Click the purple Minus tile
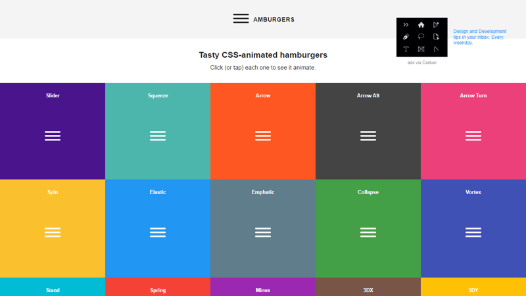Viewport: 526px width, 296px height. pyautogui.click(x=263, y=287)
